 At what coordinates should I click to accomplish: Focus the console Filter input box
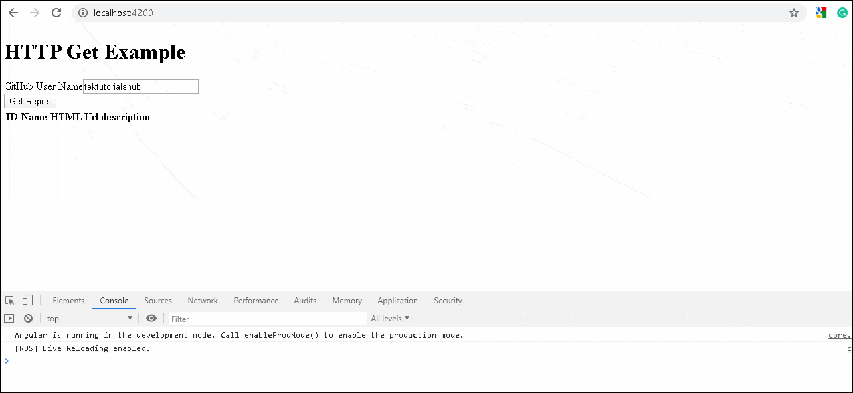pos(266,319)
